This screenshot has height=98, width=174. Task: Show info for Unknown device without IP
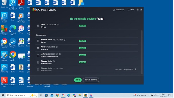(54, 61)
